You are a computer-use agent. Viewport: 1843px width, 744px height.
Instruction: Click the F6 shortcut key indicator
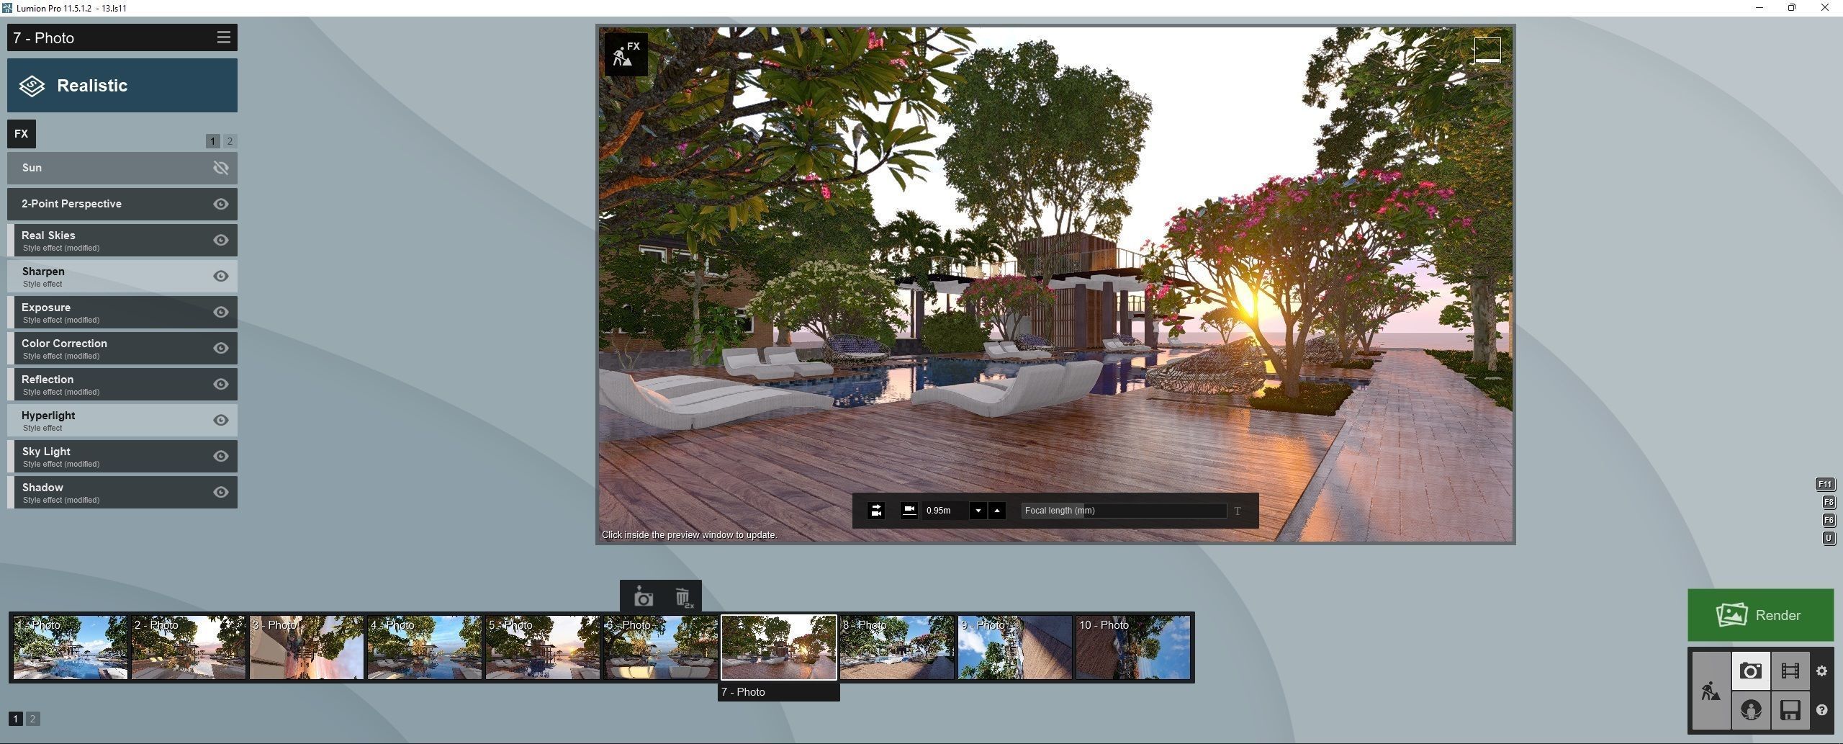pyautogui.click(x=1829, y=521)
